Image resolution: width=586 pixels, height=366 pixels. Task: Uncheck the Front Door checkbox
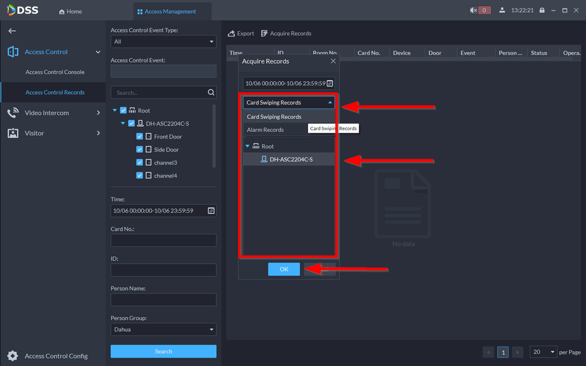pos(139,137)
